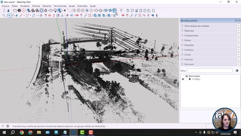The width and height of the screenshot is (241, 136).
Task: Open the Editar menu
Action: point(15,6)
